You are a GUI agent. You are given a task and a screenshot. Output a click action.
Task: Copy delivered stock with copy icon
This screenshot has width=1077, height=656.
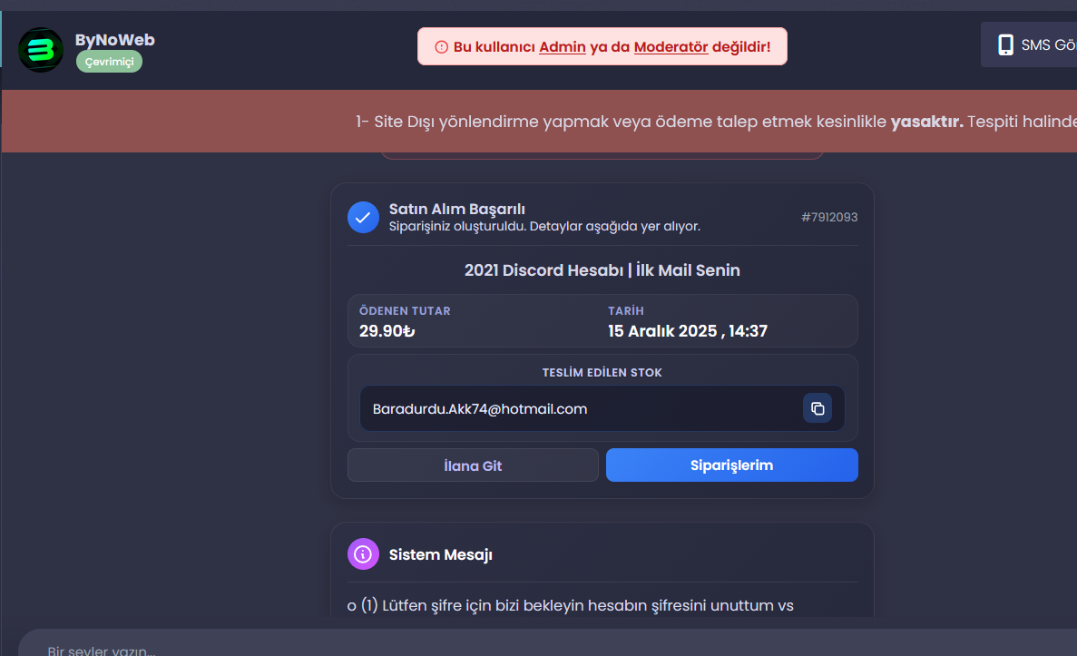coord(818,408)
